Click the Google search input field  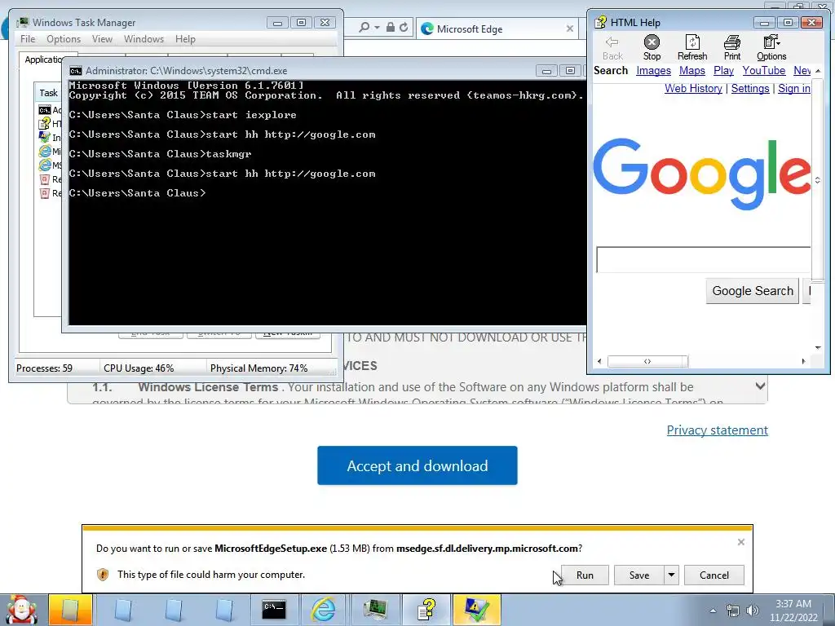tap(704, 260)
